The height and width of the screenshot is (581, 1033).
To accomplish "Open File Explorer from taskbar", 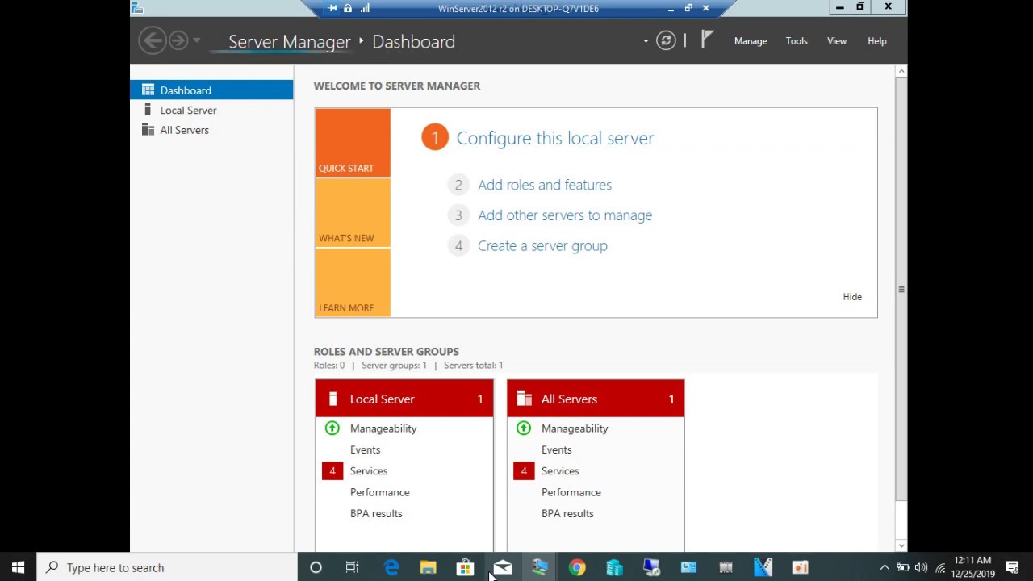I will point(429,567).
